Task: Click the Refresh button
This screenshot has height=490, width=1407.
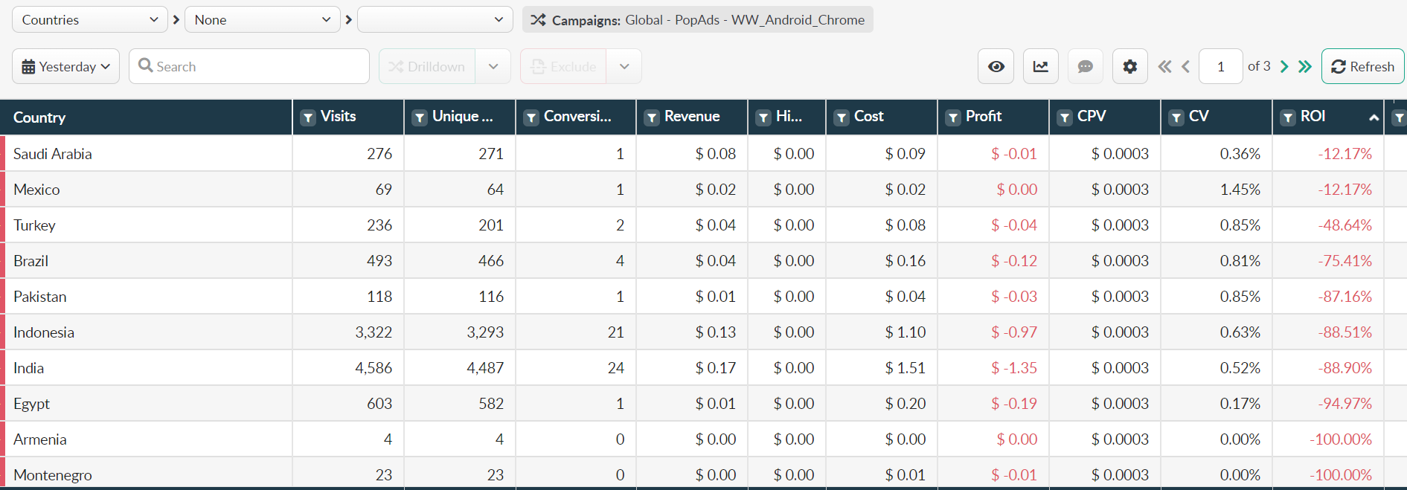Action: coord(1363,66)
